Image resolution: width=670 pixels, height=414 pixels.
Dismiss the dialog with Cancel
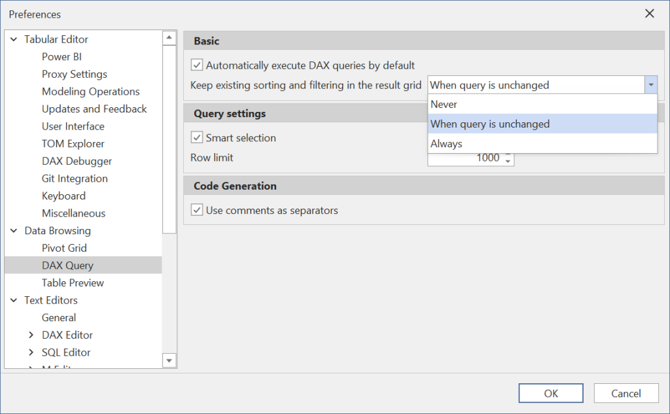pyautogui.click(x=626, y=393)
